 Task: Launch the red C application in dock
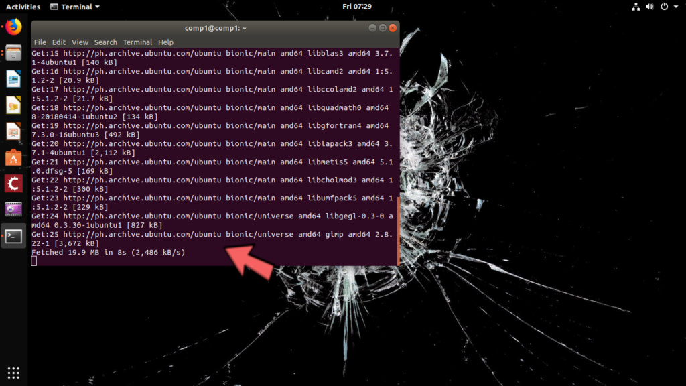coord(13,184)
